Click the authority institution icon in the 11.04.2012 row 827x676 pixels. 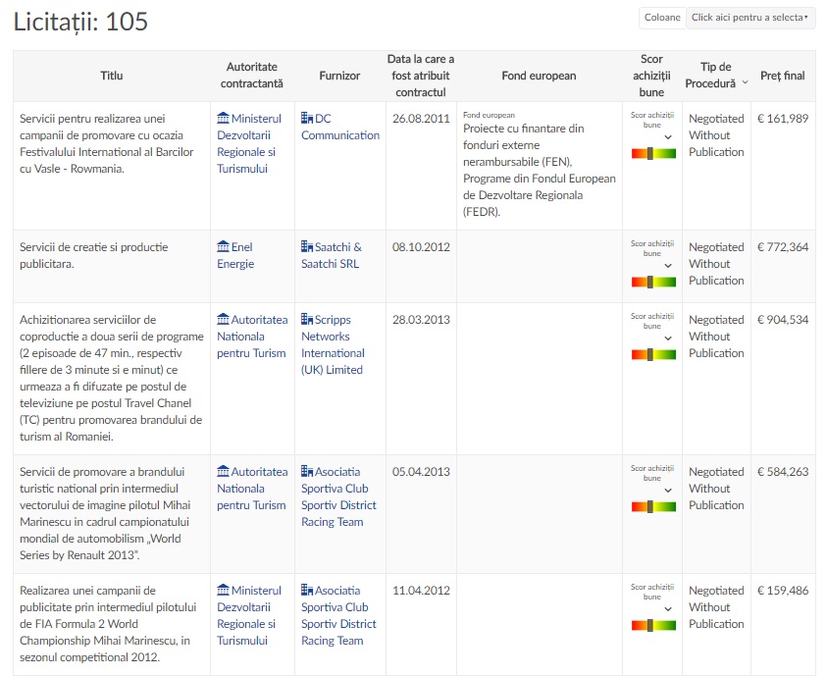[223, 591]
